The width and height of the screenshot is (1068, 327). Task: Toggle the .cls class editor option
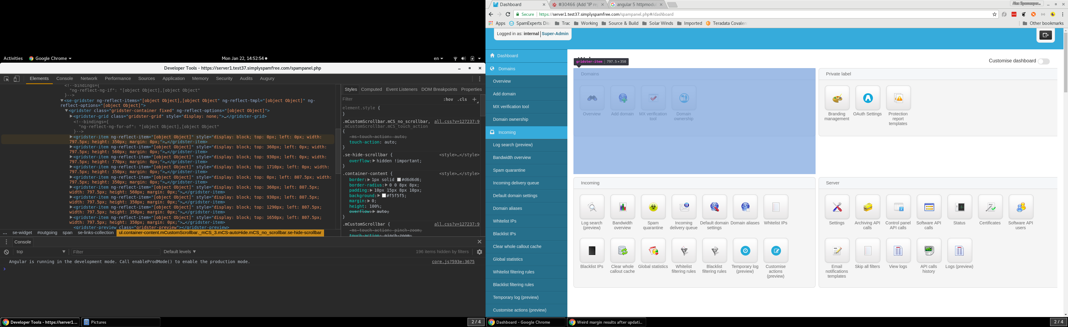pyautogui.click(x=462, y=99)
